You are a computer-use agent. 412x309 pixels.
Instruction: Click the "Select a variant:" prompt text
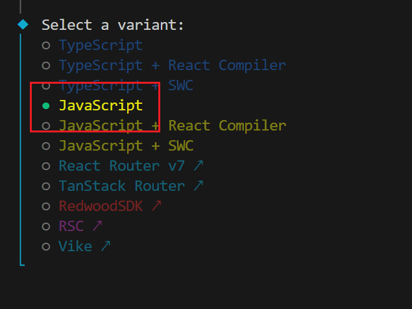[x=113, y=25]
